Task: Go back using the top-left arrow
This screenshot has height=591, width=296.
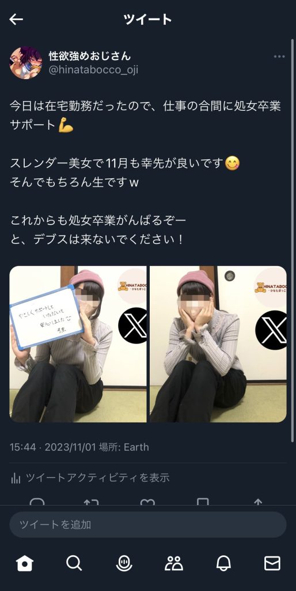Action: [x=16, y=19]
